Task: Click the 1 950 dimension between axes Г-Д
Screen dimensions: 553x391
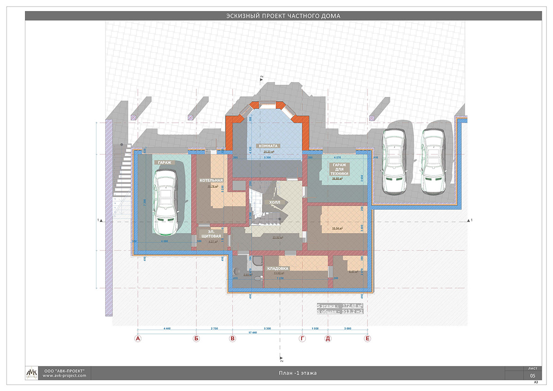Action: 315,328
